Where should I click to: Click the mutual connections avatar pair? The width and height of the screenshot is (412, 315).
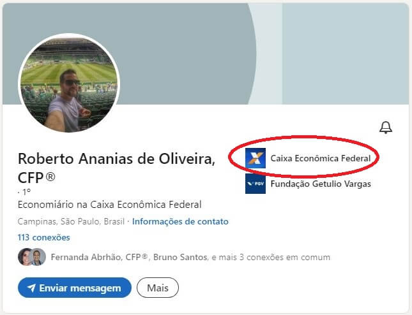tap(32, 257)
